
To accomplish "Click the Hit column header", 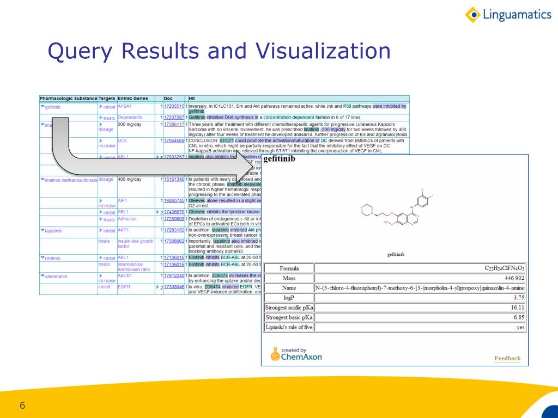I will pyautogui.click(x=192, y=99).
